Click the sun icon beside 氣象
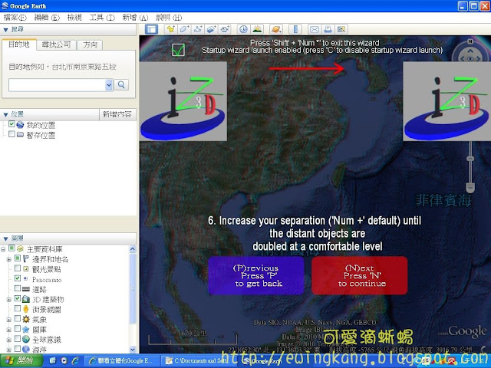This screenshot has height=368, width=491. click(25, 319)
